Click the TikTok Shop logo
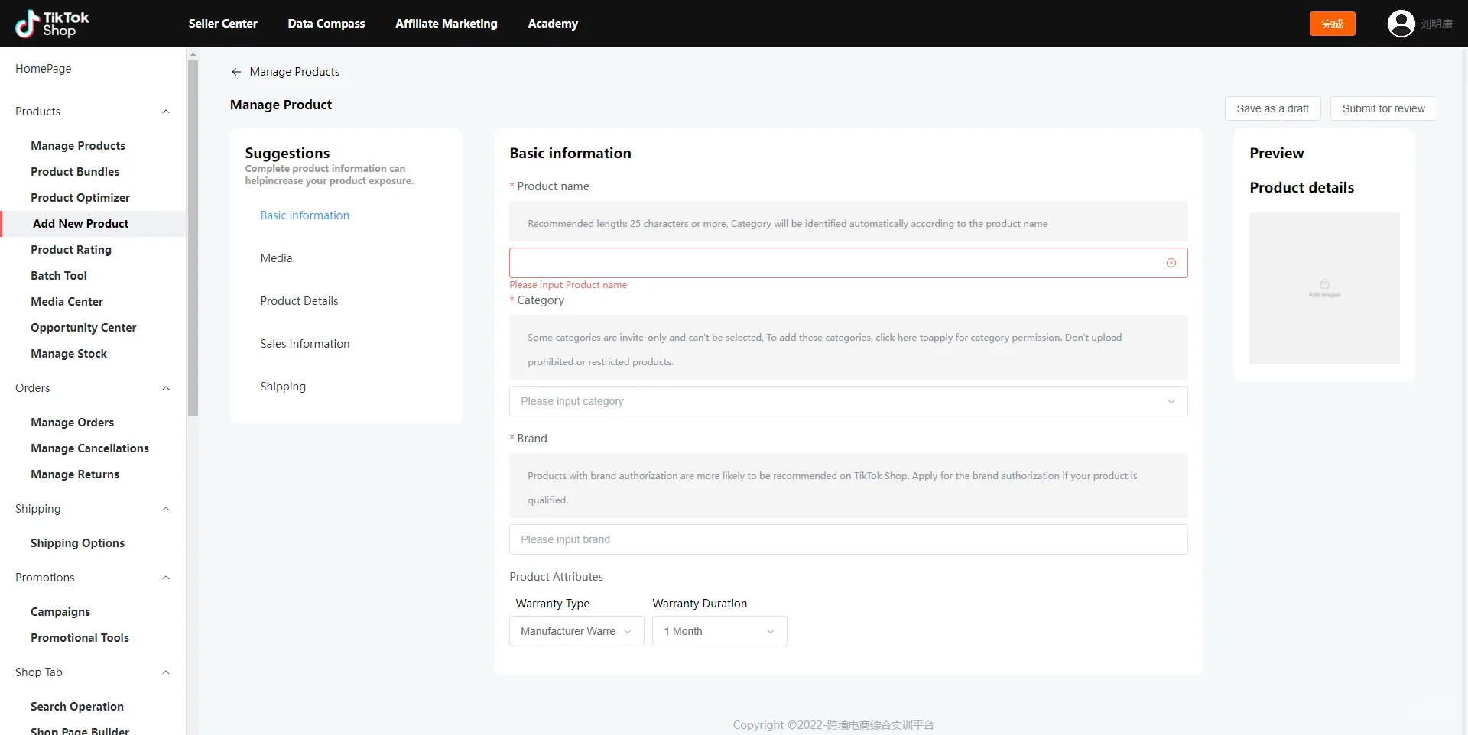The height and width of the screenshot is (735, 1468). coord(52,24)
